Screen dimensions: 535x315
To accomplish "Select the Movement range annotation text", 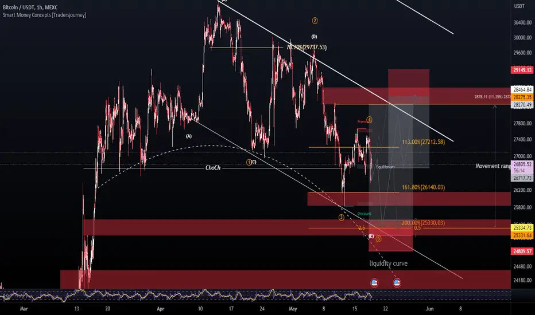I will (493, 166).
